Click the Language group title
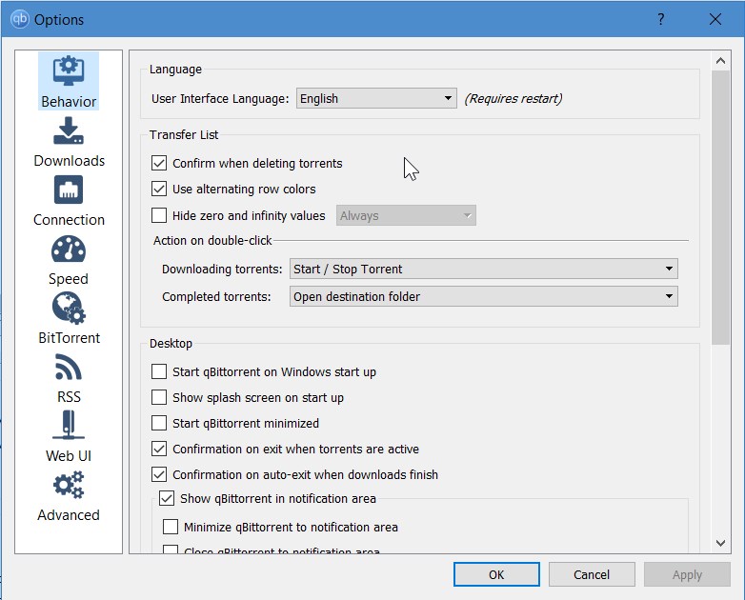This screenshot has height=600, width=745. 175,70
